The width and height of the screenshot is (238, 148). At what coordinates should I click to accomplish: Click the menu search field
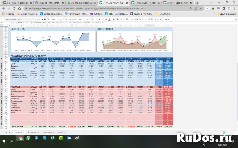click(x=16, y=19)
